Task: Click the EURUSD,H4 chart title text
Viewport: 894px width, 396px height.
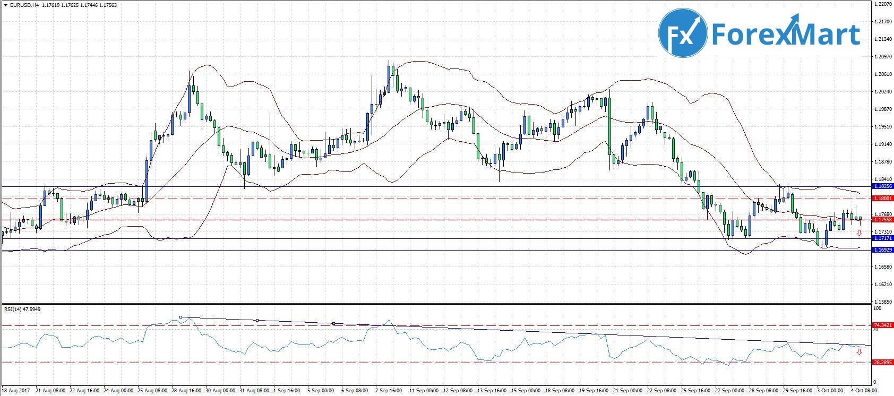Action: point(24,5)
